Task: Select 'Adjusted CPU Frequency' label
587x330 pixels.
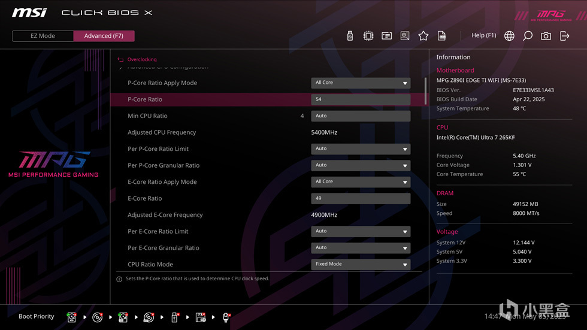Action: point(162,132)
